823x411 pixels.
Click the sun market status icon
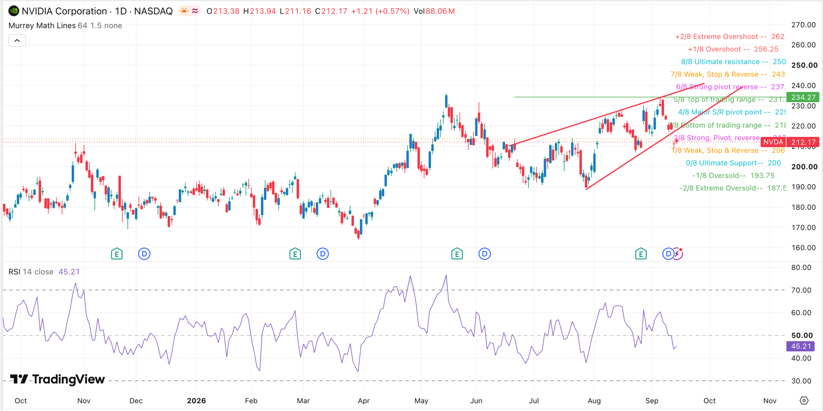tap(184, 11)
